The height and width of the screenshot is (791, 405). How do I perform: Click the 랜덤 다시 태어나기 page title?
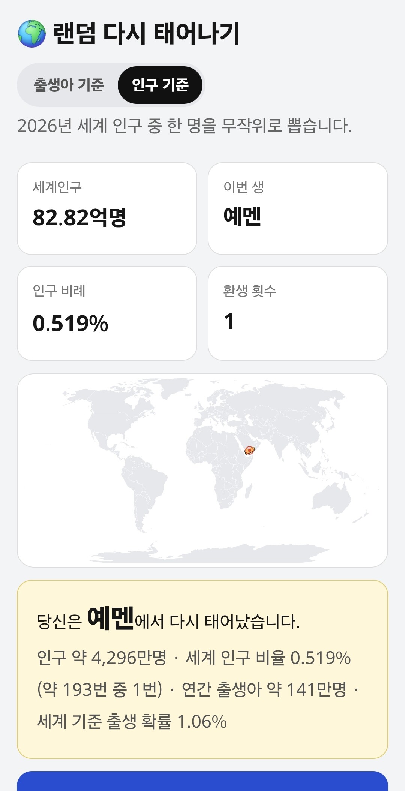point(146,34)
